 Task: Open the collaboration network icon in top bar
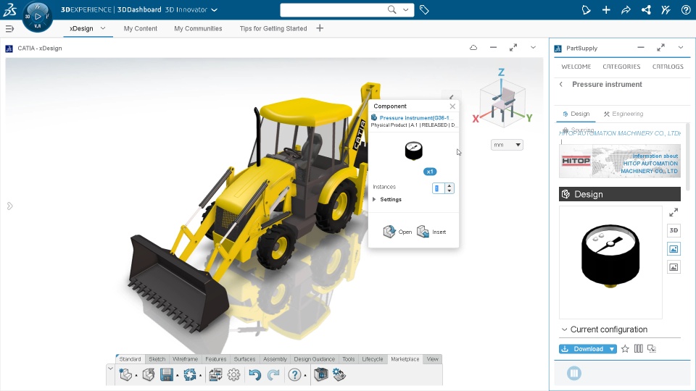(646, 9)
